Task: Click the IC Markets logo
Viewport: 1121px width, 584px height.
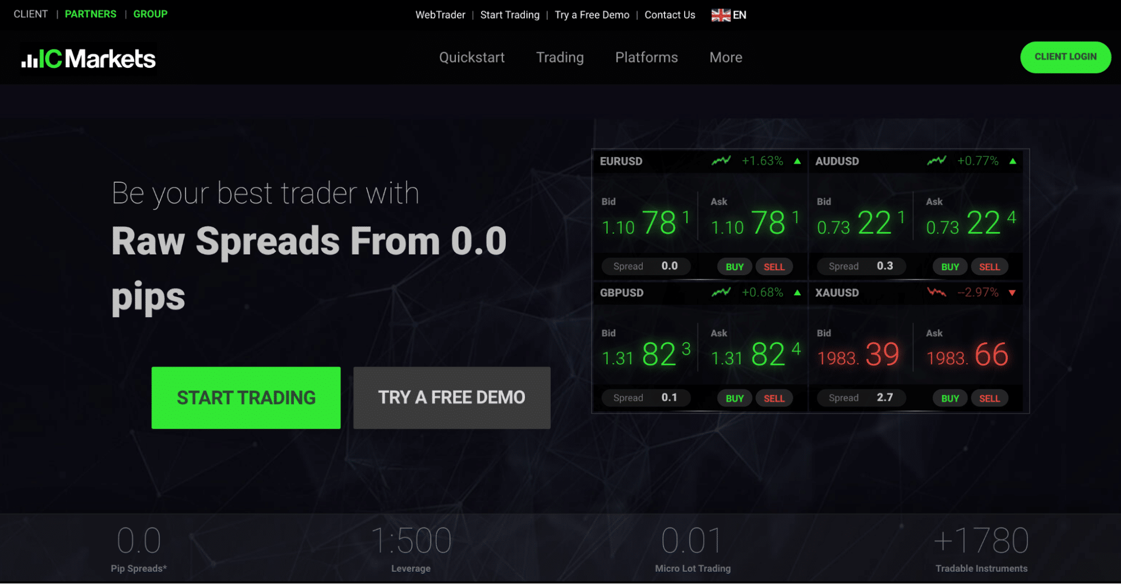Action: [x=88, y=58]
